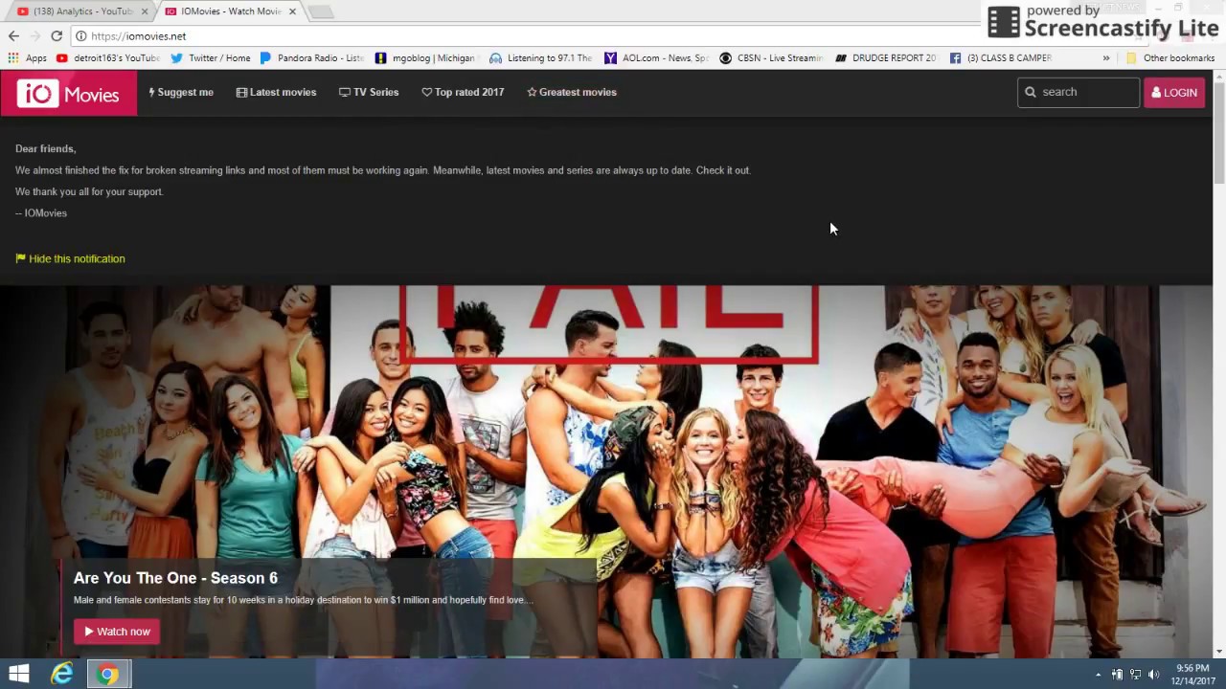Click the browser Forward arrow
Viewport: 1226px width, 689px height.
pyautogui.click(x=34, y=35)
